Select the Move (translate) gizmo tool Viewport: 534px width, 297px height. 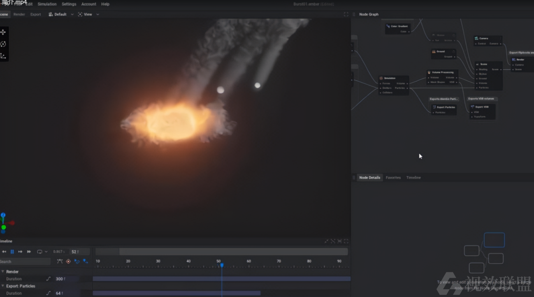(x=3, y=32)
